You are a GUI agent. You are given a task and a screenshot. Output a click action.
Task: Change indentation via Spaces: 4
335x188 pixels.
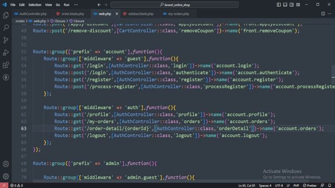(265, 186)
